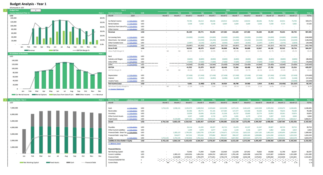Select the Revenue total cell 987,095
323x175 pixels.
point(308,32)
